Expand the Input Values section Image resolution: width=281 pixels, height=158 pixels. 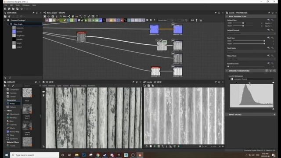[274, 115]
